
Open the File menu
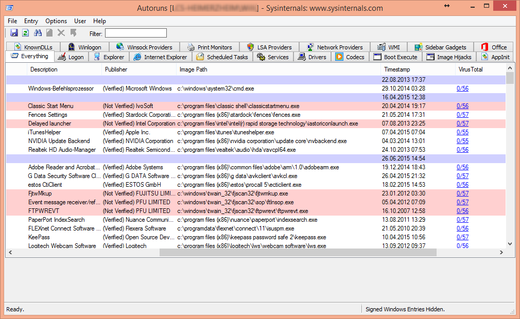(12, 21)
